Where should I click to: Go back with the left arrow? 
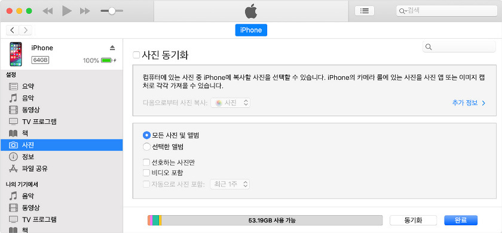pos(12,30)
